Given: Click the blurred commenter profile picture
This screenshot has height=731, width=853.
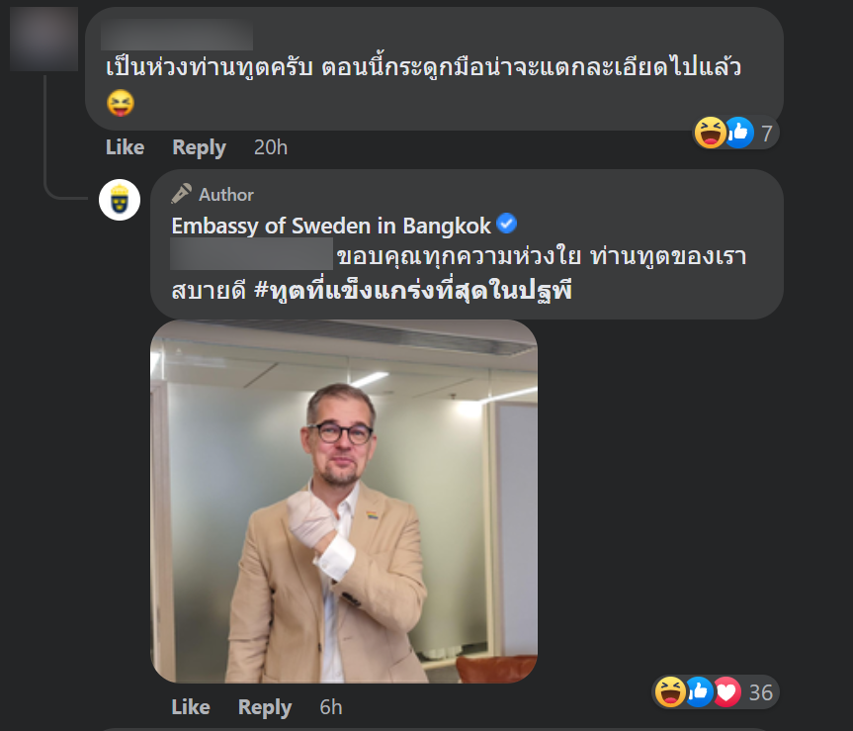Looking at the screenshot, I should (x=44, y=39).
